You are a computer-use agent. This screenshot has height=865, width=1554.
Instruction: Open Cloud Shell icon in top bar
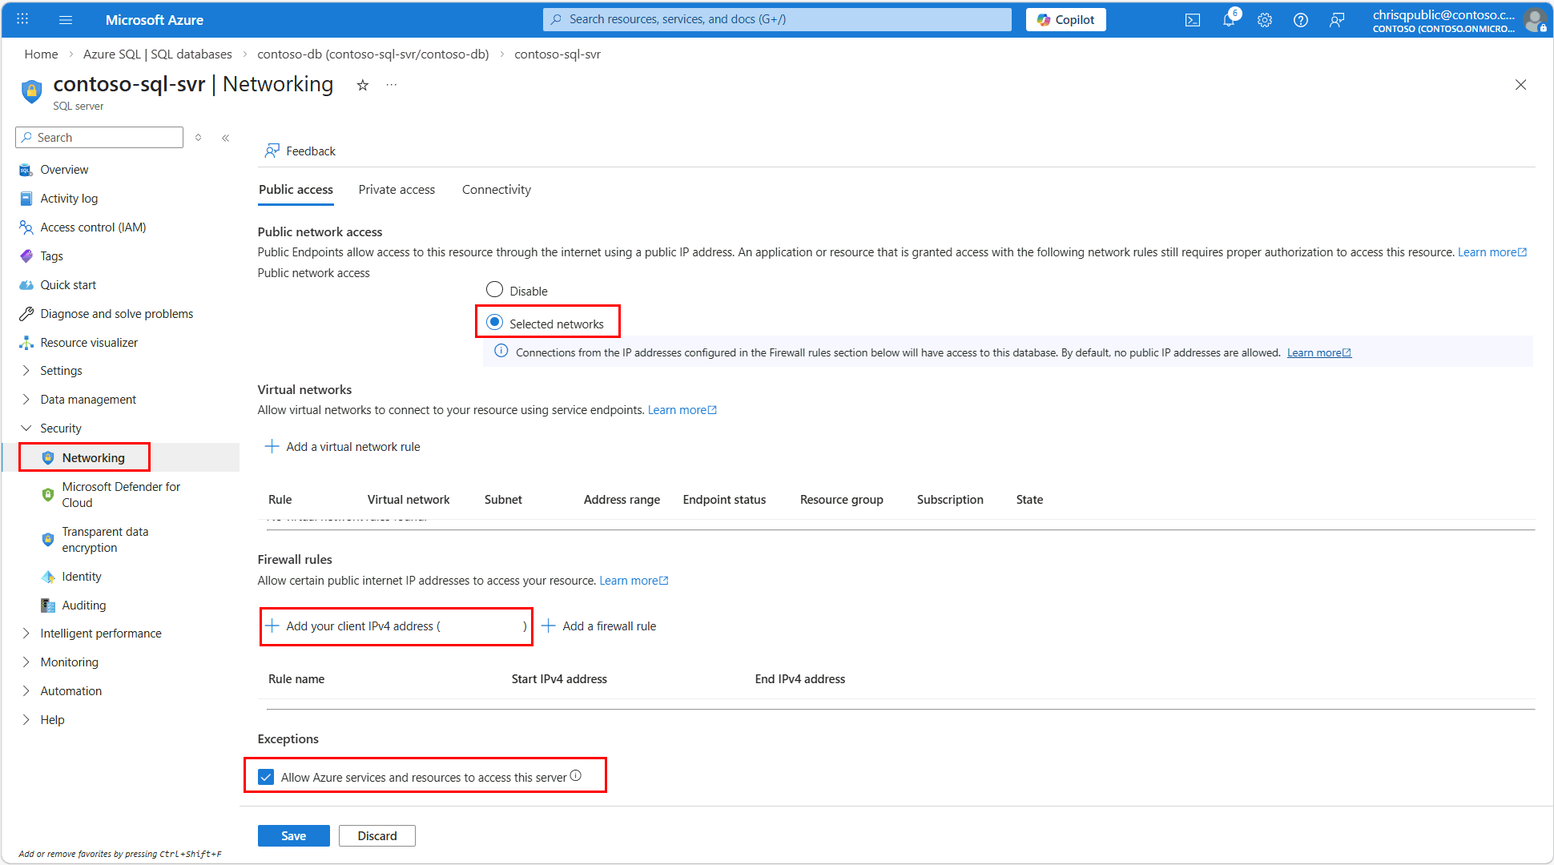pyautogui.click(x=1192, y=20)
